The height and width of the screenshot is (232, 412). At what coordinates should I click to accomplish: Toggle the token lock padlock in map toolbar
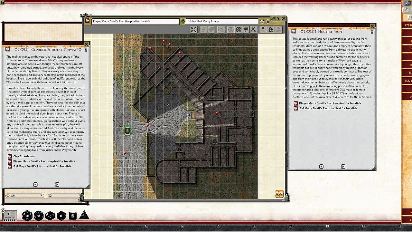[271, 30]
